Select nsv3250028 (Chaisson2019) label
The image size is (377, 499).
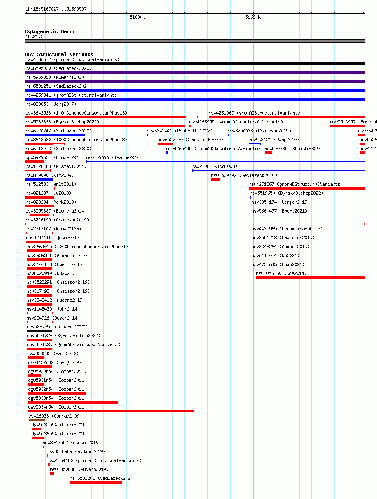pyautogui.click(x=259, y=131)
